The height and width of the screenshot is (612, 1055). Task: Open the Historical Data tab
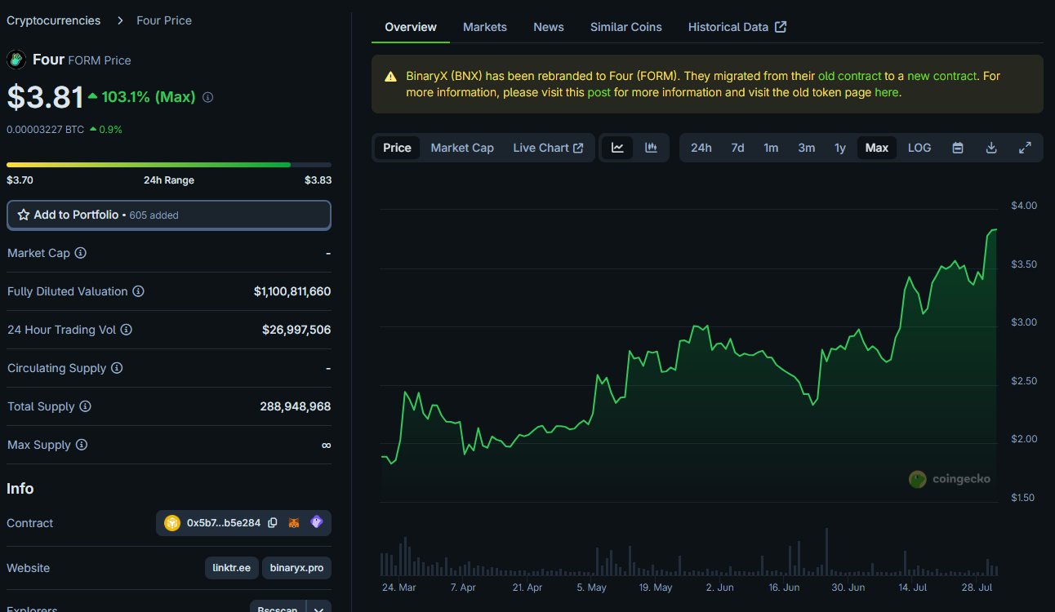[x=737, y=27]
